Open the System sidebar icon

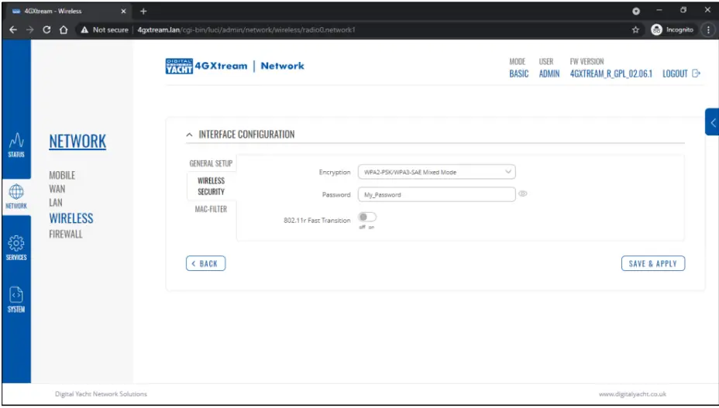tap(16, 300)
